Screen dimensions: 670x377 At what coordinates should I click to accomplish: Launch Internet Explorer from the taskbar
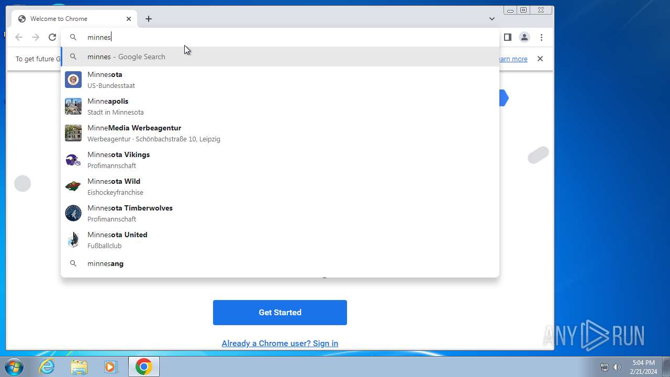pyautogui.click(x=47, y=367)
